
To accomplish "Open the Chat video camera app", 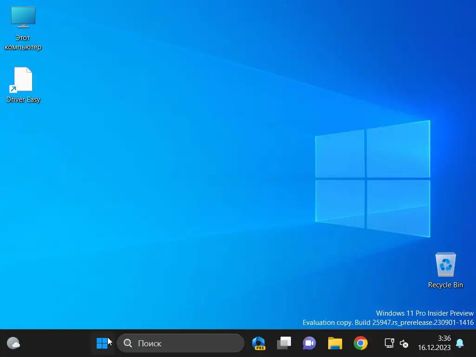I will (x=309, y=344).
